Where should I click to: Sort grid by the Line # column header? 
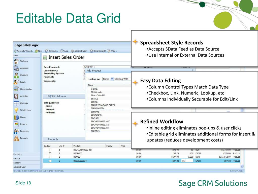click(65, 146)
